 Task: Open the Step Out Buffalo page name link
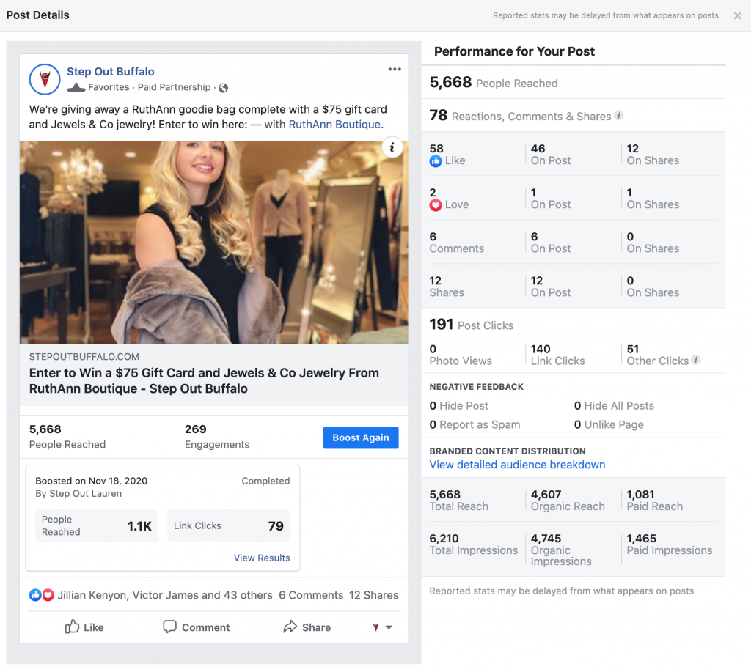[110, 72]
